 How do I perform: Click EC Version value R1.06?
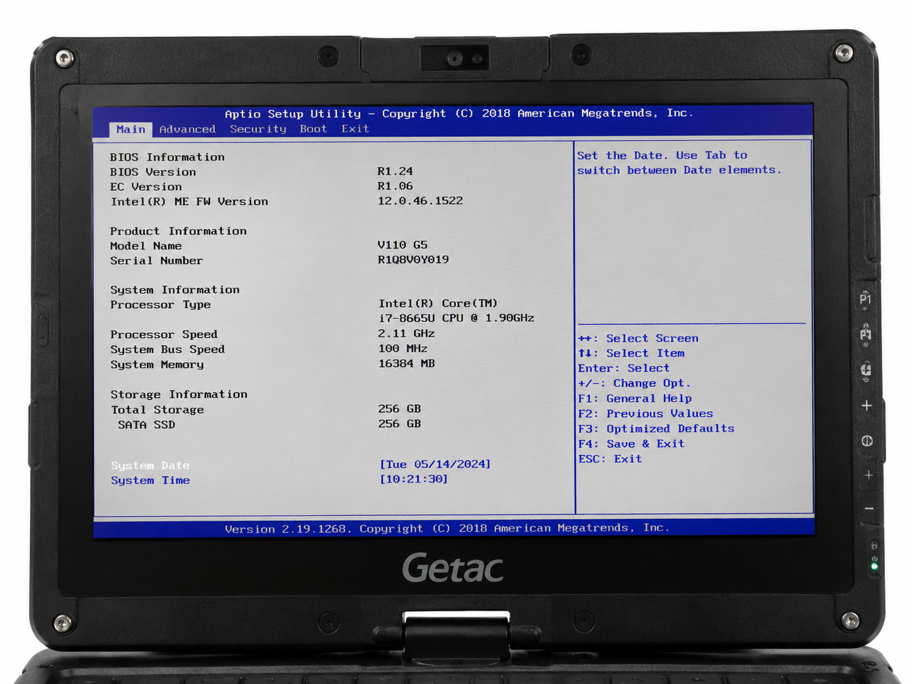[395, 186]
